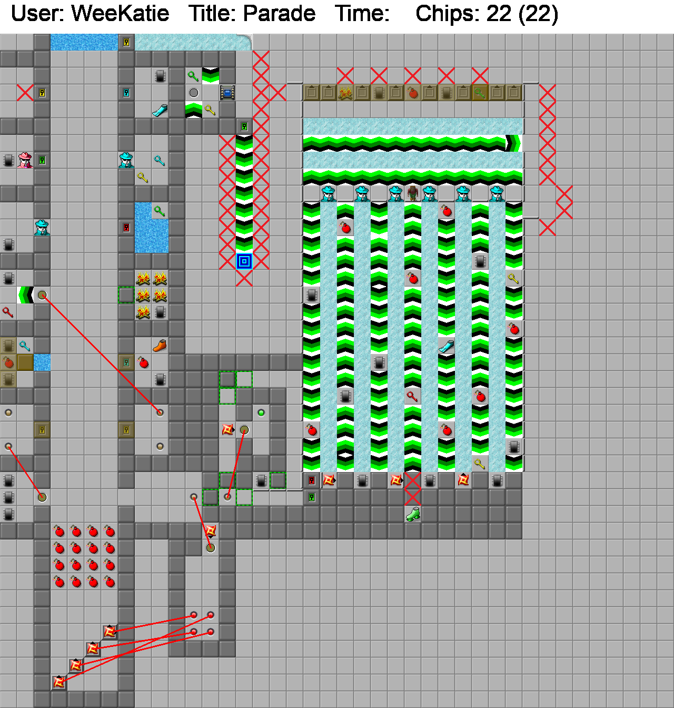Click the brown monster between the thieves

(x=412, y=193)
